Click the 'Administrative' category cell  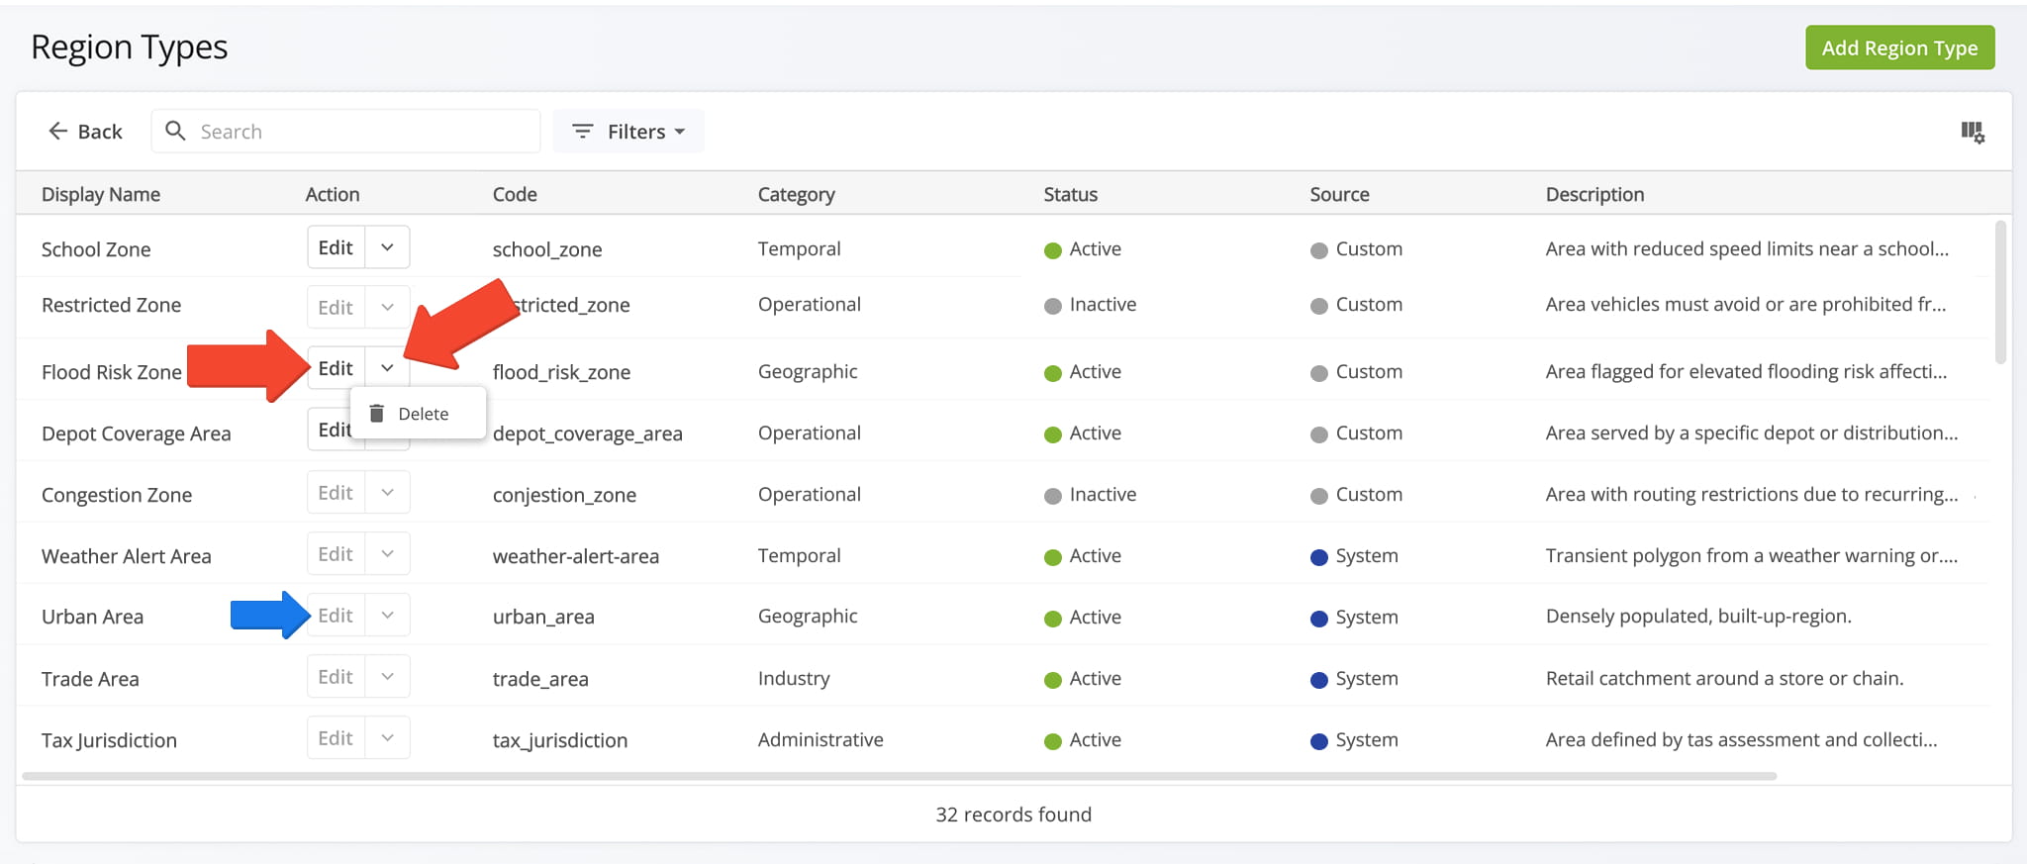tap(820, 739)
